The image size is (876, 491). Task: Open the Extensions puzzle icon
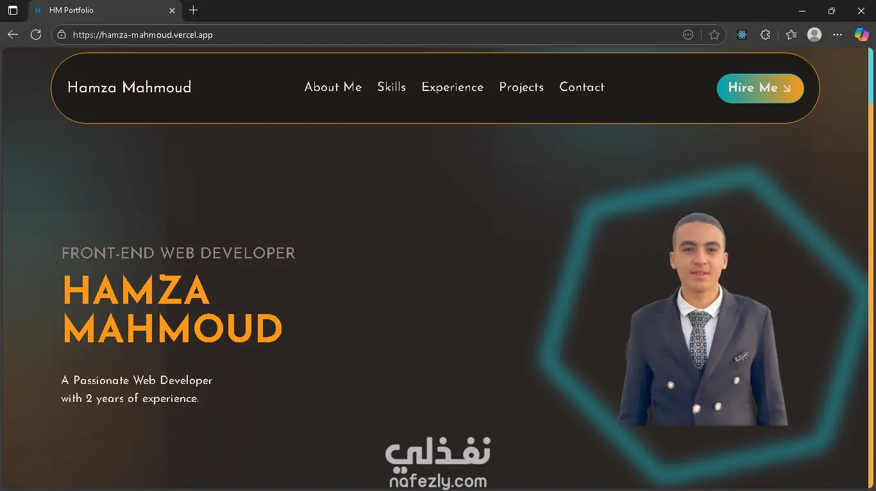765,35
